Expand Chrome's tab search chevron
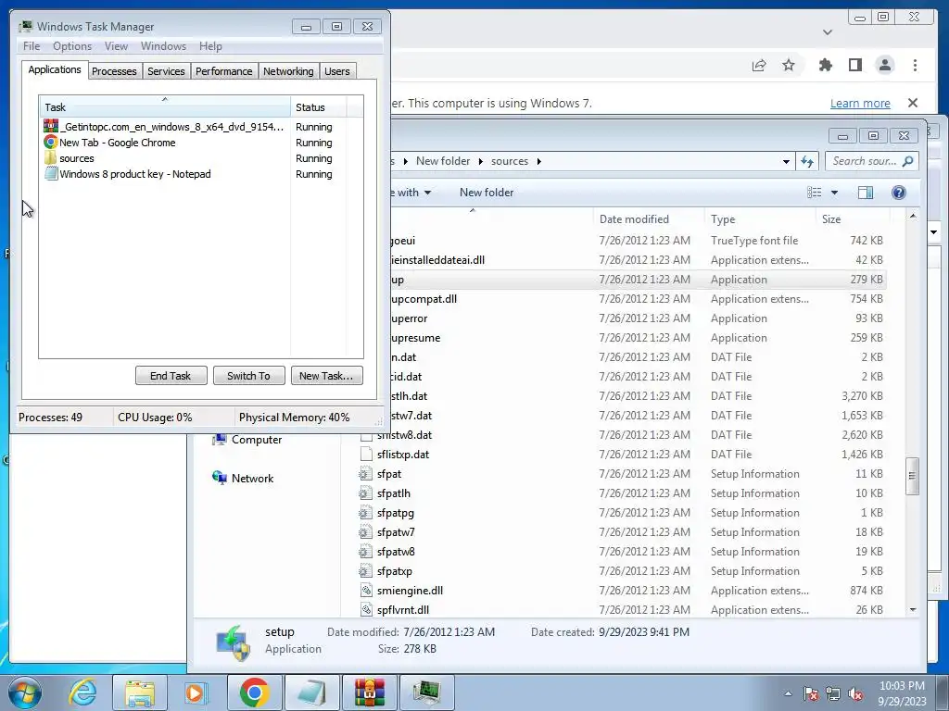Screen dimensions: 949x711 click(x=828, y=32)
